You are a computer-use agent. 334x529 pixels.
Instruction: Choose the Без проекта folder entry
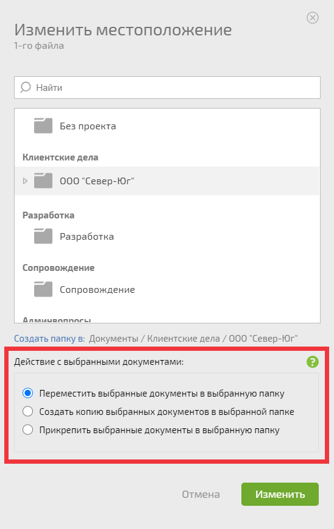click(167, 126)
